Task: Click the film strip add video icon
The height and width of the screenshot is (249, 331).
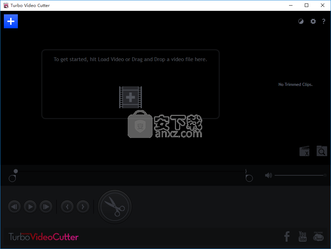Action: (131, 97)
